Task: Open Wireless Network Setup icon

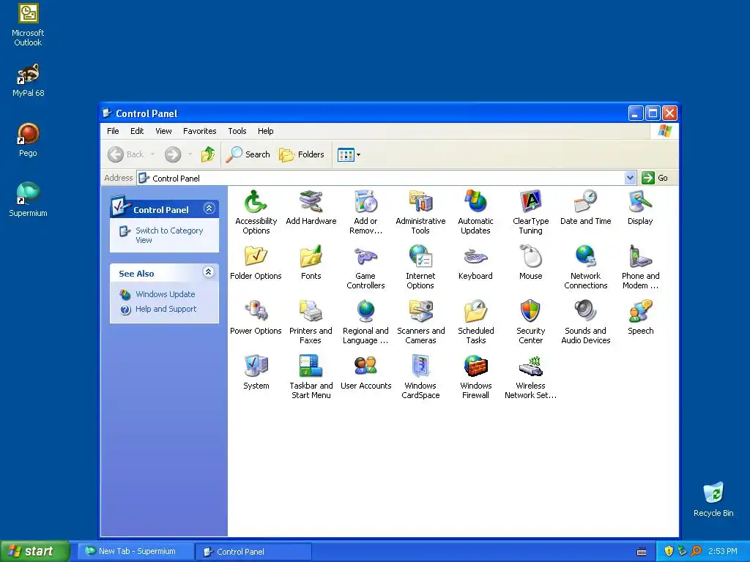Action: click(530, 377)
